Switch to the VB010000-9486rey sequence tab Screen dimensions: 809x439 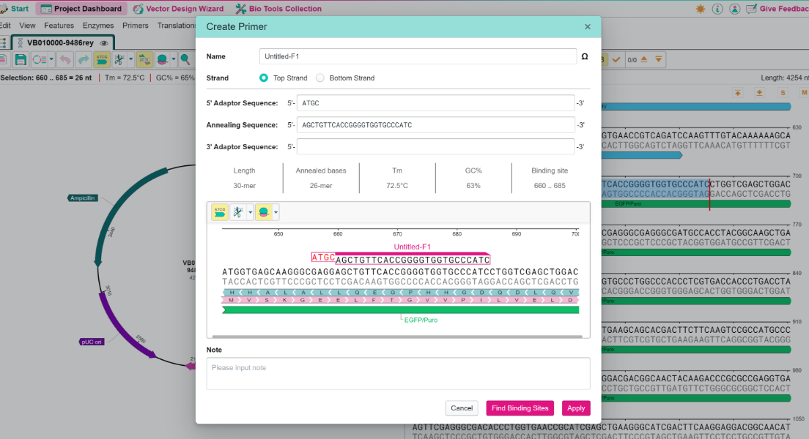pos(60,42)
